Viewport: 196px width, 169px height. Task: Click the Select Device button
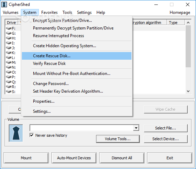[x=165, y=139]
